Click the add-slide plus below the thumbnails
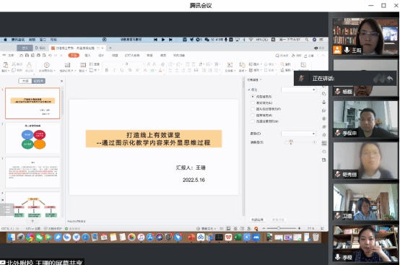This screenshot has width=400, height=265. tap(32, 221)
